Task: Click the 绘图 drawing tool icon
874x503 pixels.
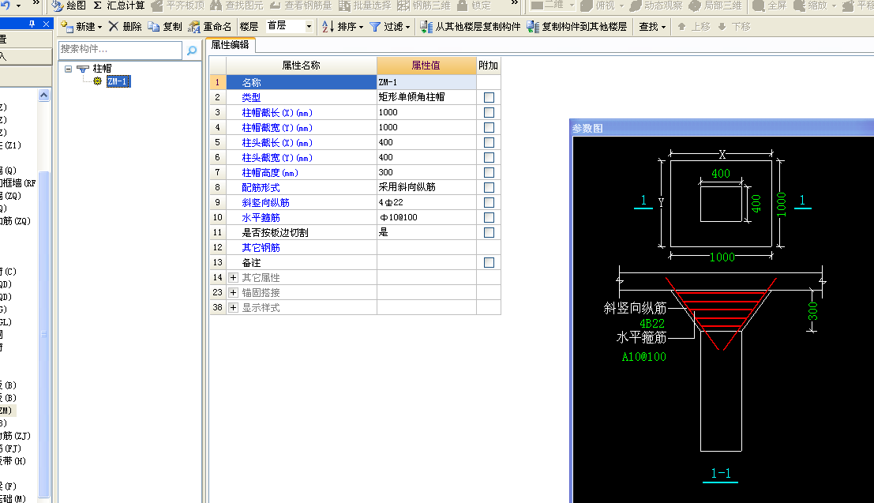Action: click(x=58, y=6)
